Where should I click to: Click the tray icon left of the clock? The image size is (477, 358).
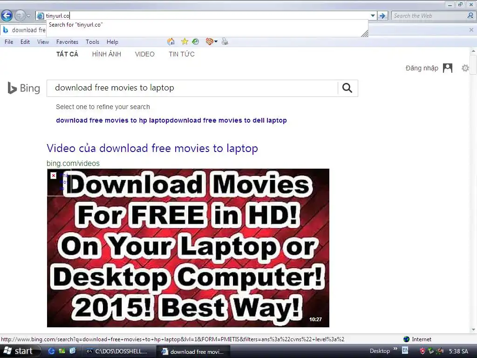pos(440,351)
